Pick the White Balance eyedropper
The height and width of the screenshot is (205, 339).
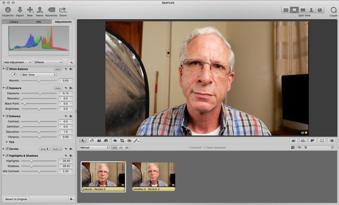click(14, 75)
